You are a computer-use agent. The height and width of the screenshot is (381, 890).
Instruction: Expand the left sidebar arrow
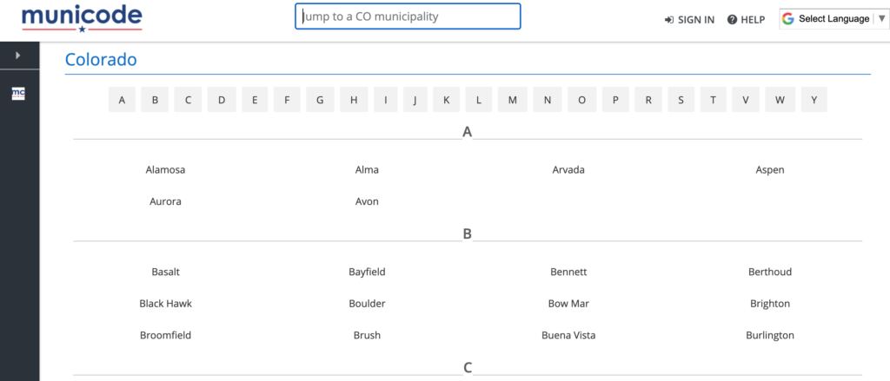point(18,55)
